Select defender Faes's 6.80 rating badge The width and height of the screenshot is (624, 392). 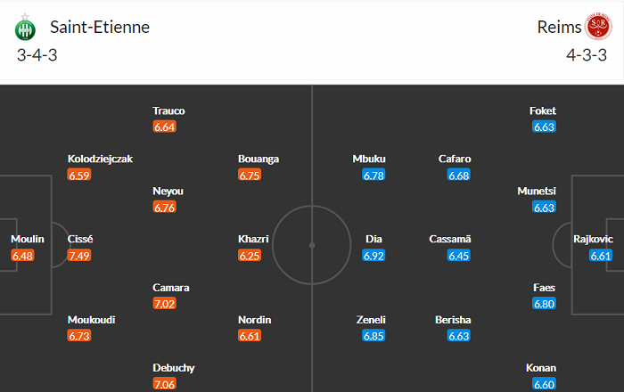544,304
